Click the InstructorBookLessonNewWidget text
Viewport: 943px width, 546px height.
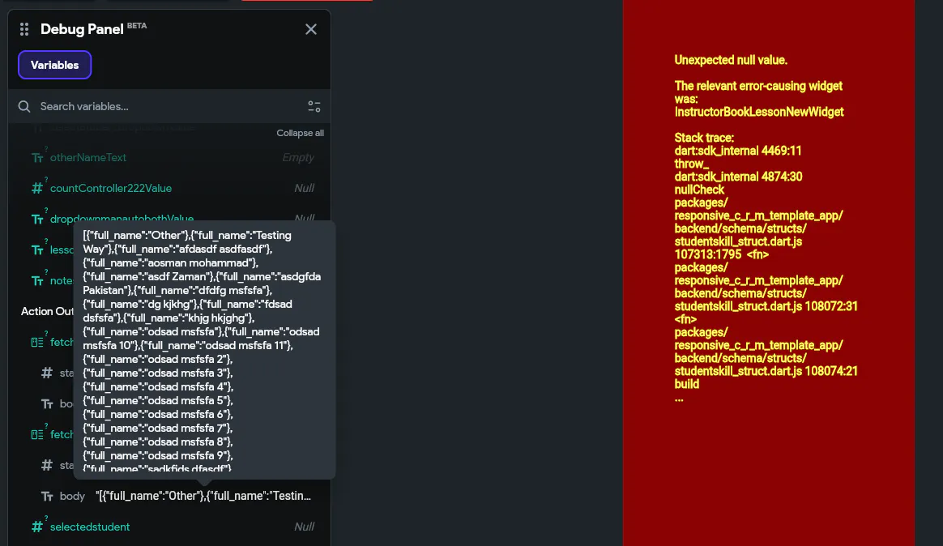click(x=759, y=112)
